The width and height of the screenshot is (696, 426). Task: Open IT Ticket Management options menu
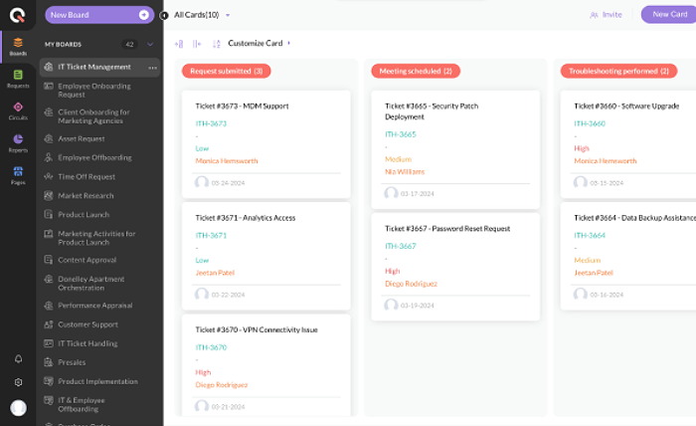pyautogui.click(x=152, y=68)
